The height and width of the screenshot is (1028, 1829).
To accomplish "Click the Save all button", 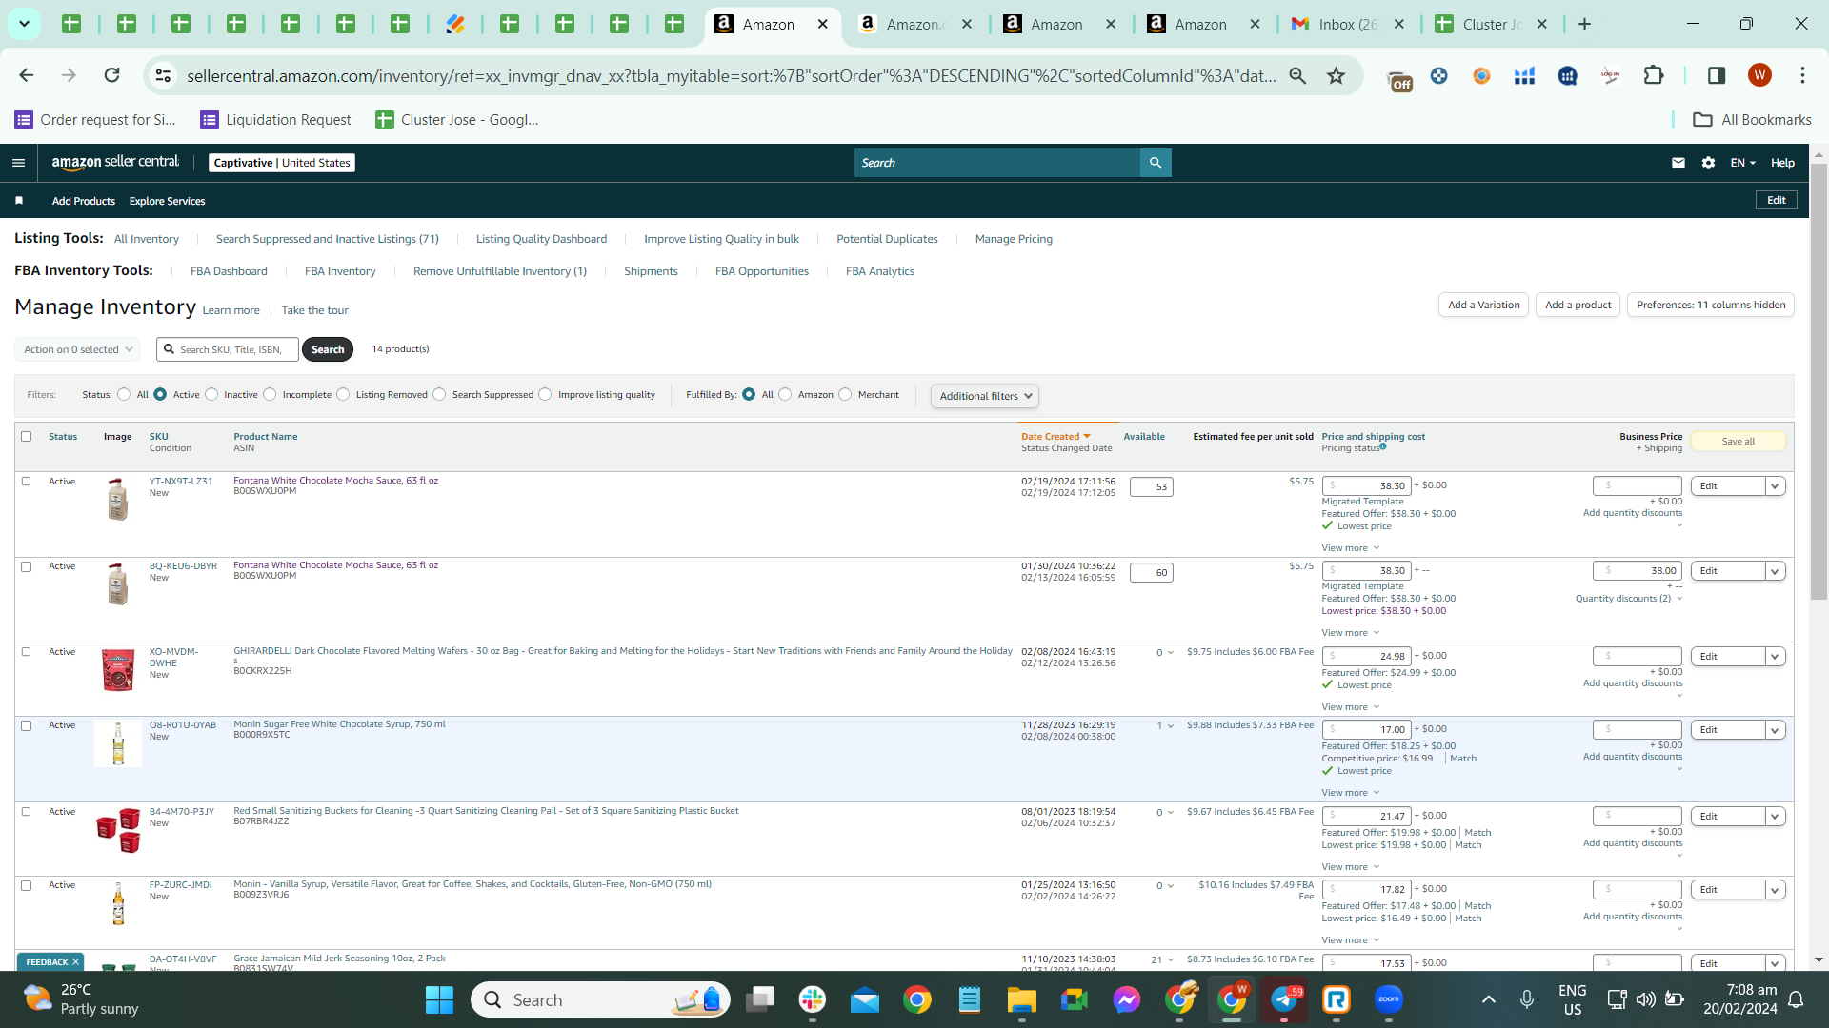I will tap(1739, 442).
